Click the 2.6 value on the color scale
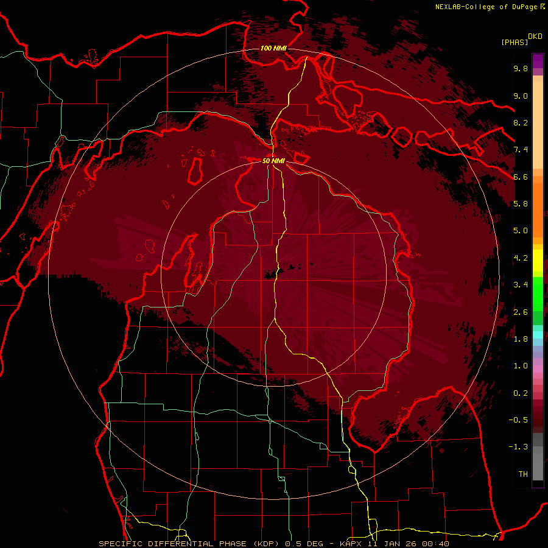 [521, 312]
